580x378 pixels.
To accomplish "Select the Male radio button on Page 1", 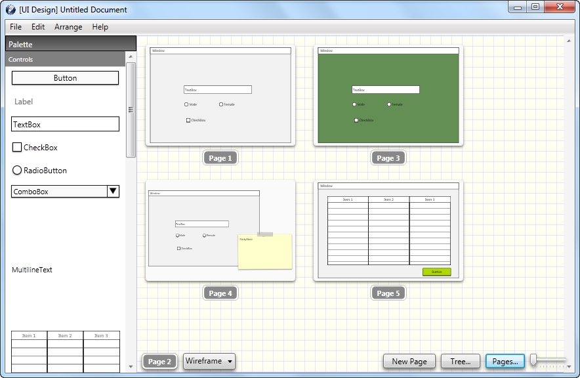I will tap(187, 104).
